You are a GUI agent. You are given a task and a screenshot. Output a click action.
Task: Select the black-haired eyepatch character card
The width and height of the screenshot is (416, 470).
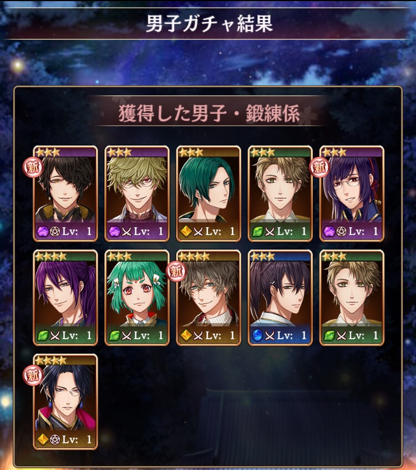click(x=65, y=193)
